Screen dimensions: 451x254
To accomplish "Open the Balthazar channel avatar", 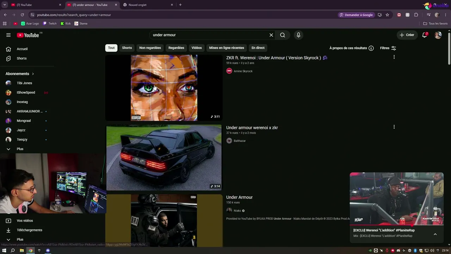I will pyautogui.click(x=229, y=141).
